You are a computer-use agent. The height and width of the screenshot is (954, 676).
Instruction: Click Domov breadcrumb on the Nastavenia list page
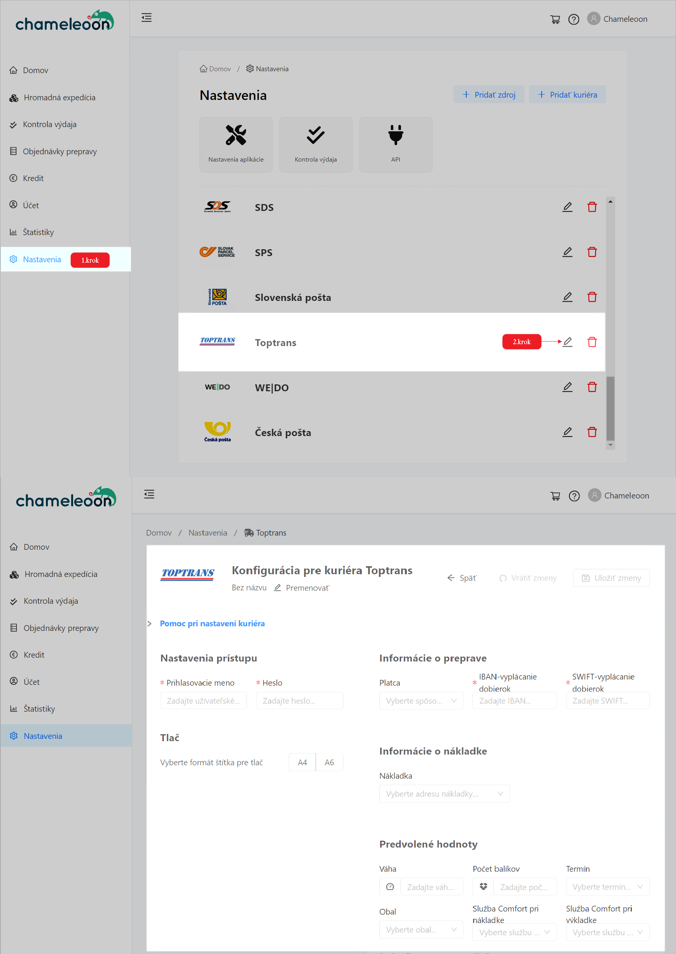pos(215,69)
